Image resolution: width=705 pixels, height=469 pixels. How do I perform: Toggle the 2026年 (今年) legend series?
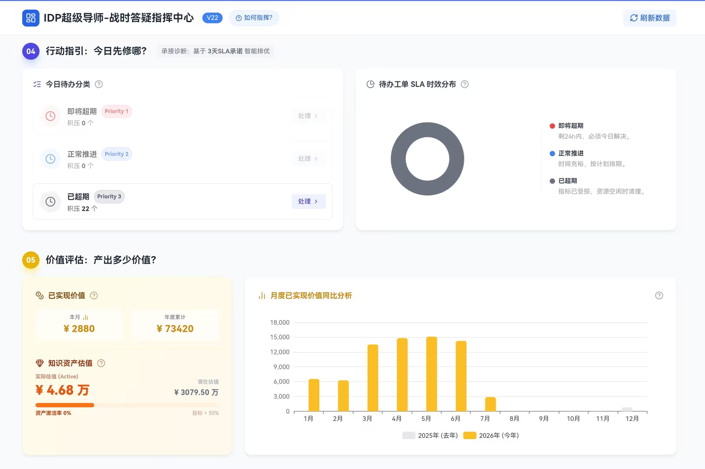[x=491, y=436]
